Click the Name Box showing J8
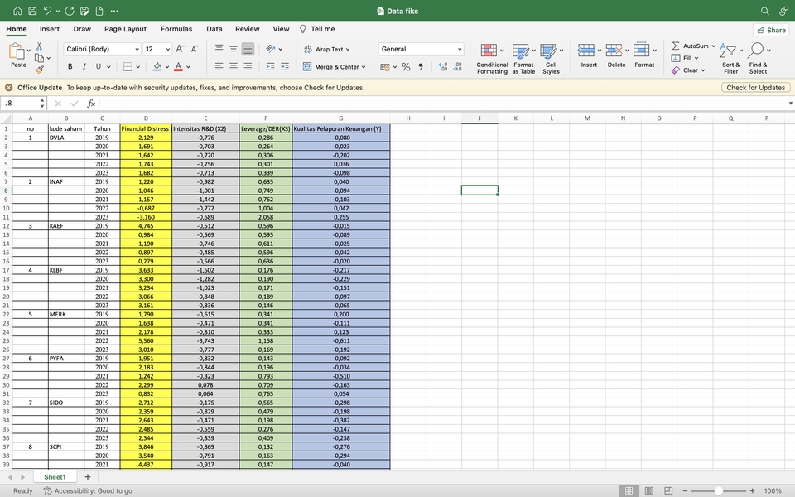 click(x=20, y=104)
